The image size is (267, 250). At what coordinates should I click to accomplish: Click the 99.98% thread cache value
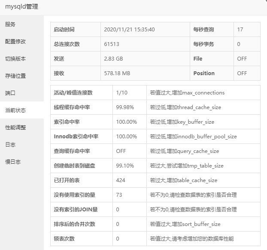[125, 107]
